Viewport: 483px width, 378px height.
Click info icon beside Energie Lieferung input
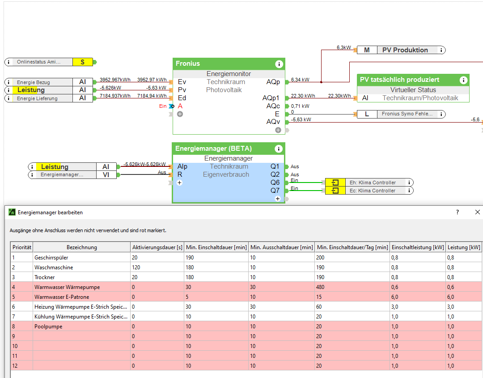[x=9, y=98]
